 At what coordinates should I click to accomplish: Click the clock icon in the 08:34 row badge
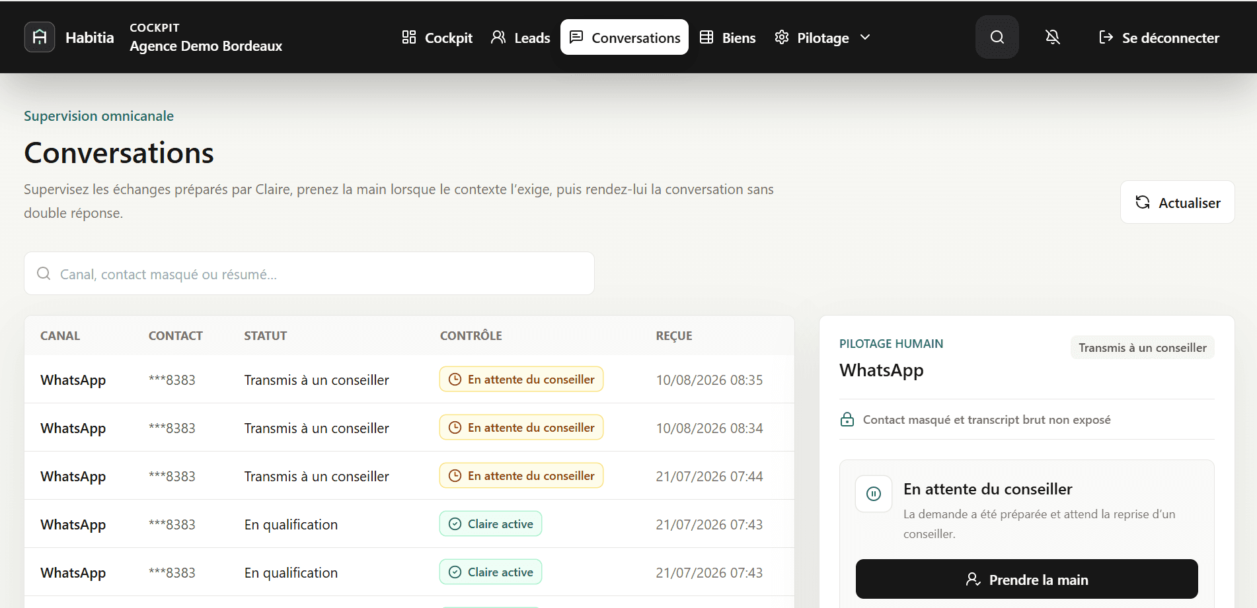455,427
